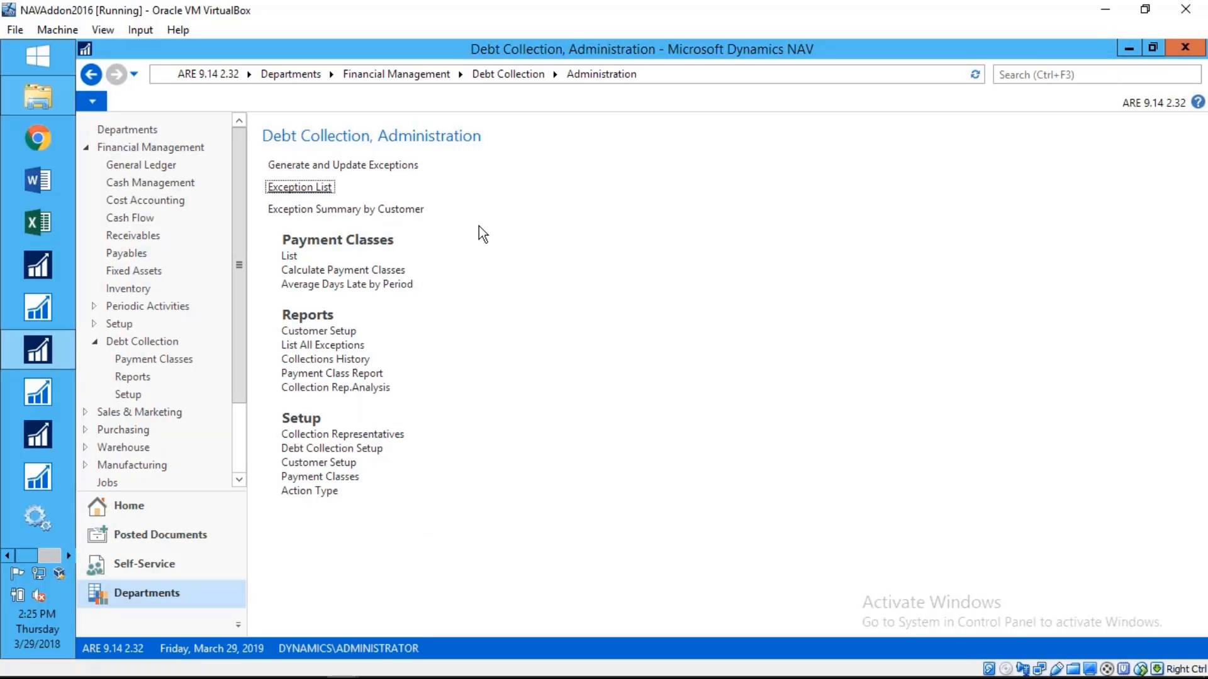The image size is (1208, 679).
Task: Open the Machine menu
Action: point(57,30)
